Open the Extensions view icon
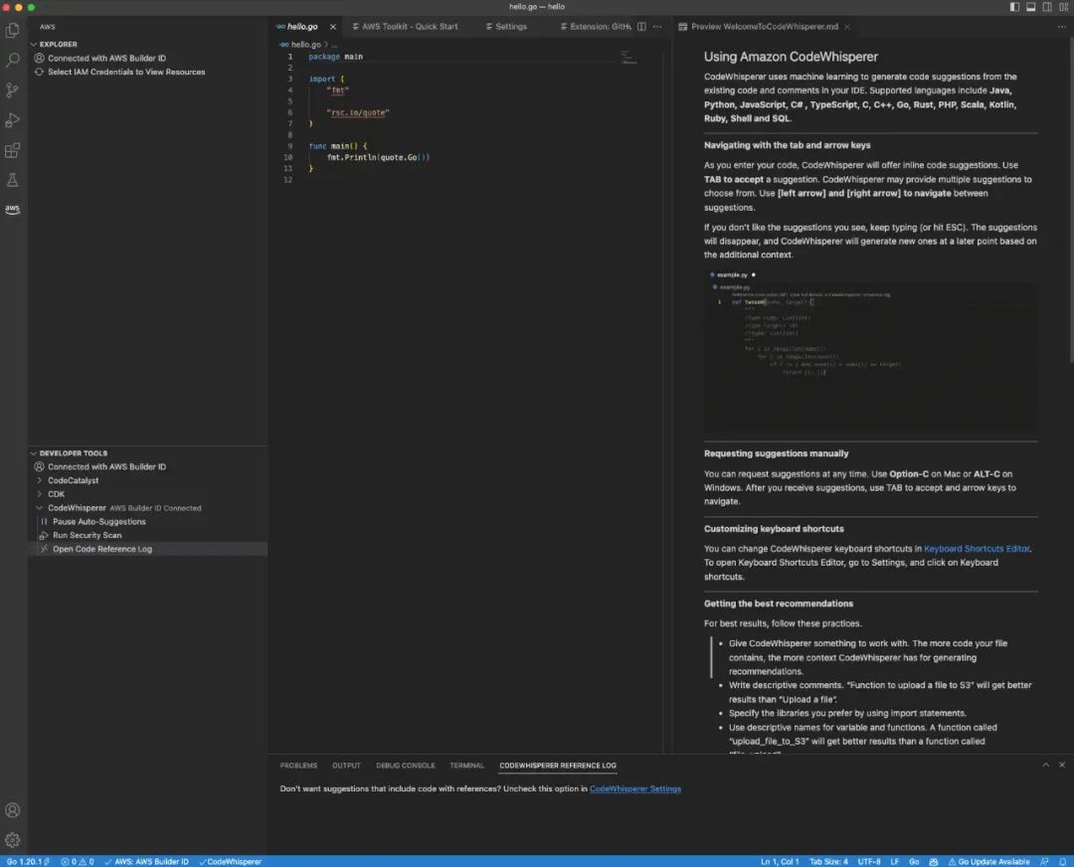 [x=13, y=151]
